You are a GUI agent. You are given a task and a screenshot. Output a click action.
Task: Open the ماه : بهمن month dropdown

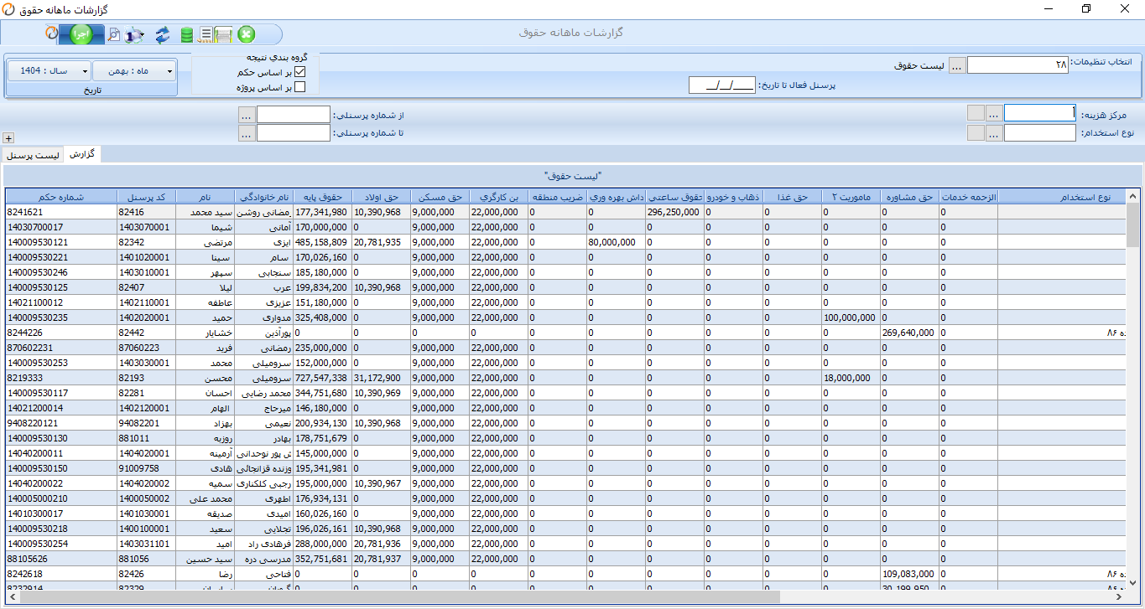134,71
